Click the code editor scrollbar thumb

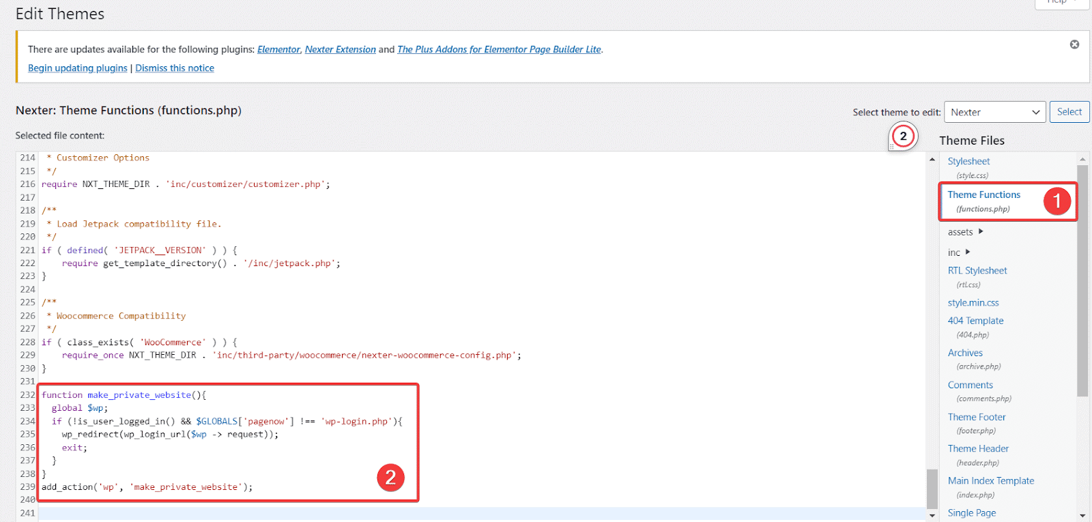[x=932, y=489]
